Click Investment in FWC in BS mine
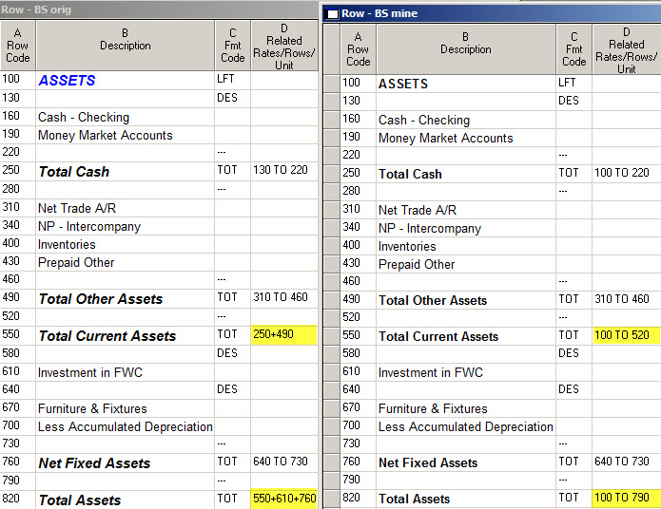Image resolution: width=661 pixels, height=509 pixels. 431,372
